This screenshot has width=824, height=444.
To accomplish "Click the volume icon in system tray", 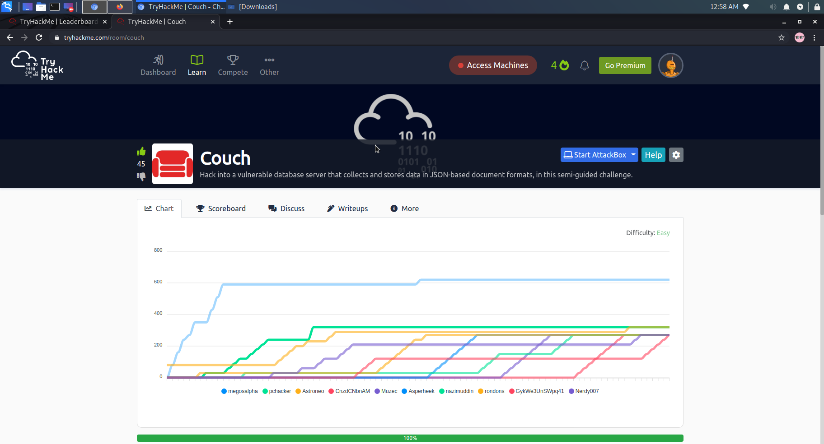I will [x=773, y=6].
